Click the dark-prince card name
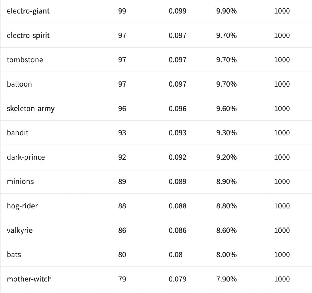This screenshot has width=312, height=293. [26, 157]
